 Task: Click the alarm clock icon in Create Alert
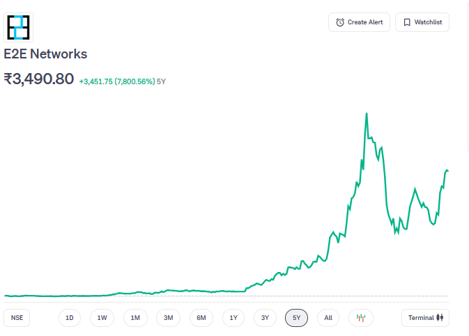click(340, 22)
